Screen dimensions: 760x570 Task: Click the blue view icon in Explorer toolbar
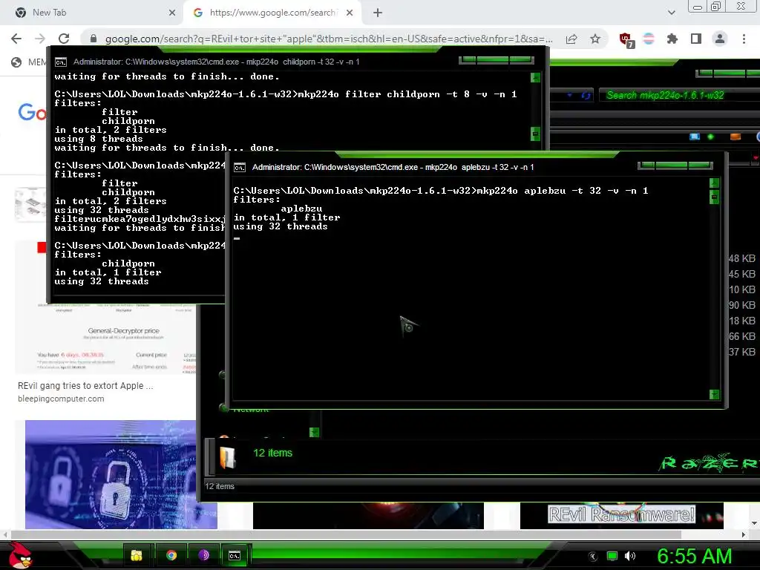(x=695, y=137)
